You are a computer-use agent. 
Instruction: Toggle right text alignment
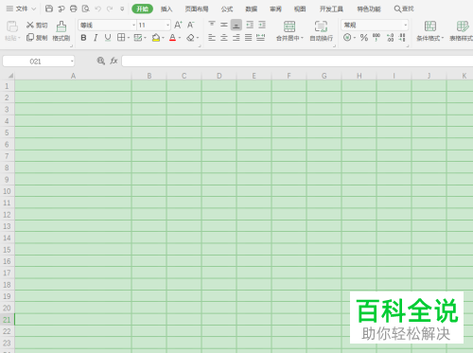(x=236, y=38)
